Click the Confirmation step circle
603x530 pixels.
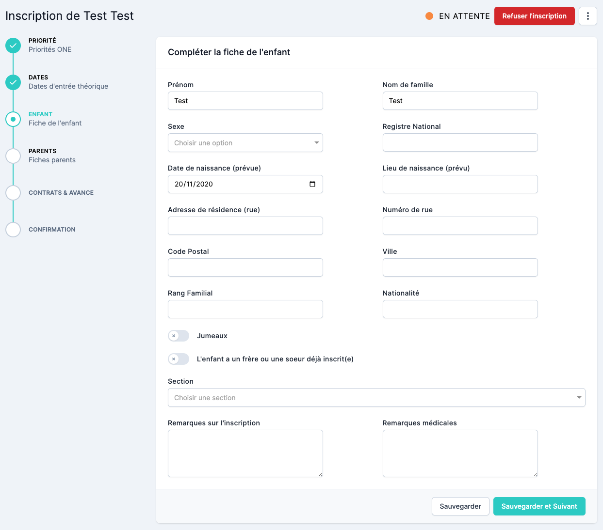pyautogui.click(x=13, y=230)
